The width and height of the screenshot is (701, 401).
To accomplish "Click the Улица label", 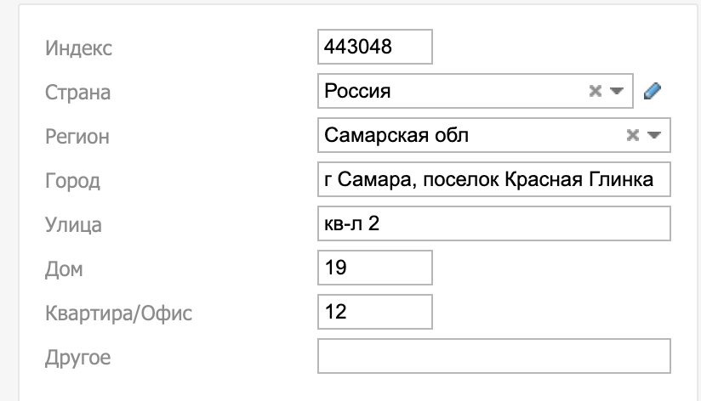I will [x=73, y=224].
